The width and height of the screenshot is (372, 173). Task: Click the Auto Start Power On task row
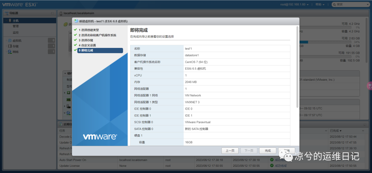pos(211,160)
